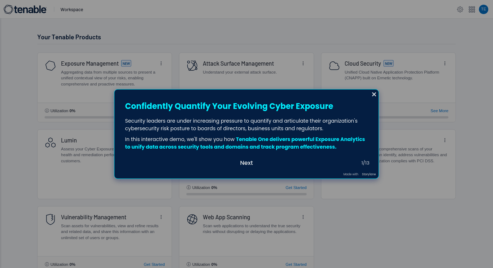
Task: Click the Vulnerability Management shield icon
Action: point(51,219)
